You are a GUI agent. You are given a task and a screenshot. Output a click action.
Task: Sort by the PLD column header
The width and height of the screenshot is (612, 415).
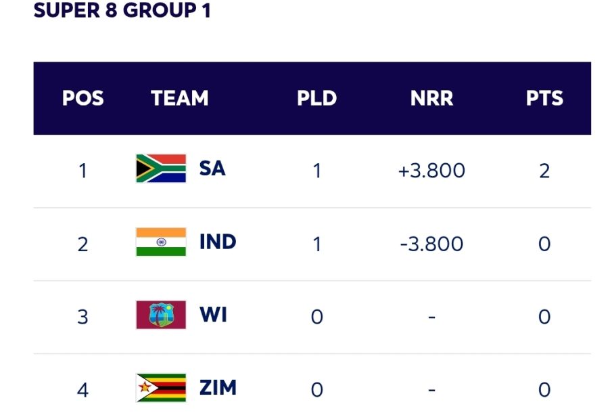pyautogui.click(x=316, y=99)
